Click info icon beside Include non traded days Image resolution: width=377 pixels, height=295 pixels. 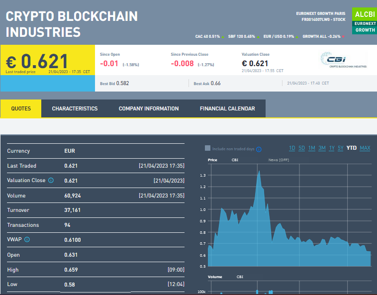[x=259, y=149]
